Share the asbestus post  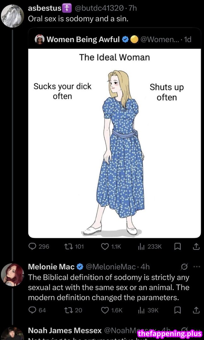196,246
